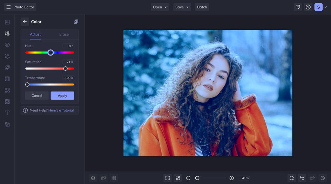This screenshot has height=184, width=331.
Task: Open the Artsy palette sidebar icon
Action: [7, 68]
